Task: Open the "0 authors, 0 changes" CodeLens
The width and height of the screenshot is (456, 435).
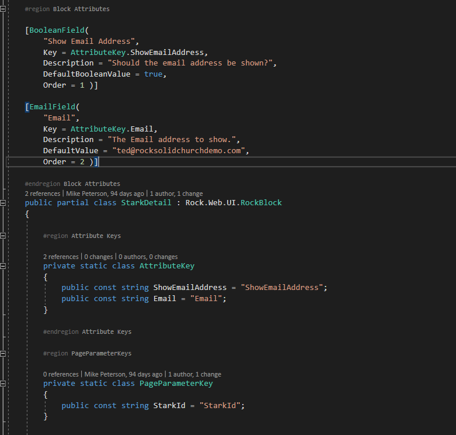Action: click(148, 257)
